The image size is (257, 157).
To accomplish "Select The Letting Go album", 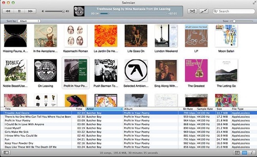I will tap(226, 71).
